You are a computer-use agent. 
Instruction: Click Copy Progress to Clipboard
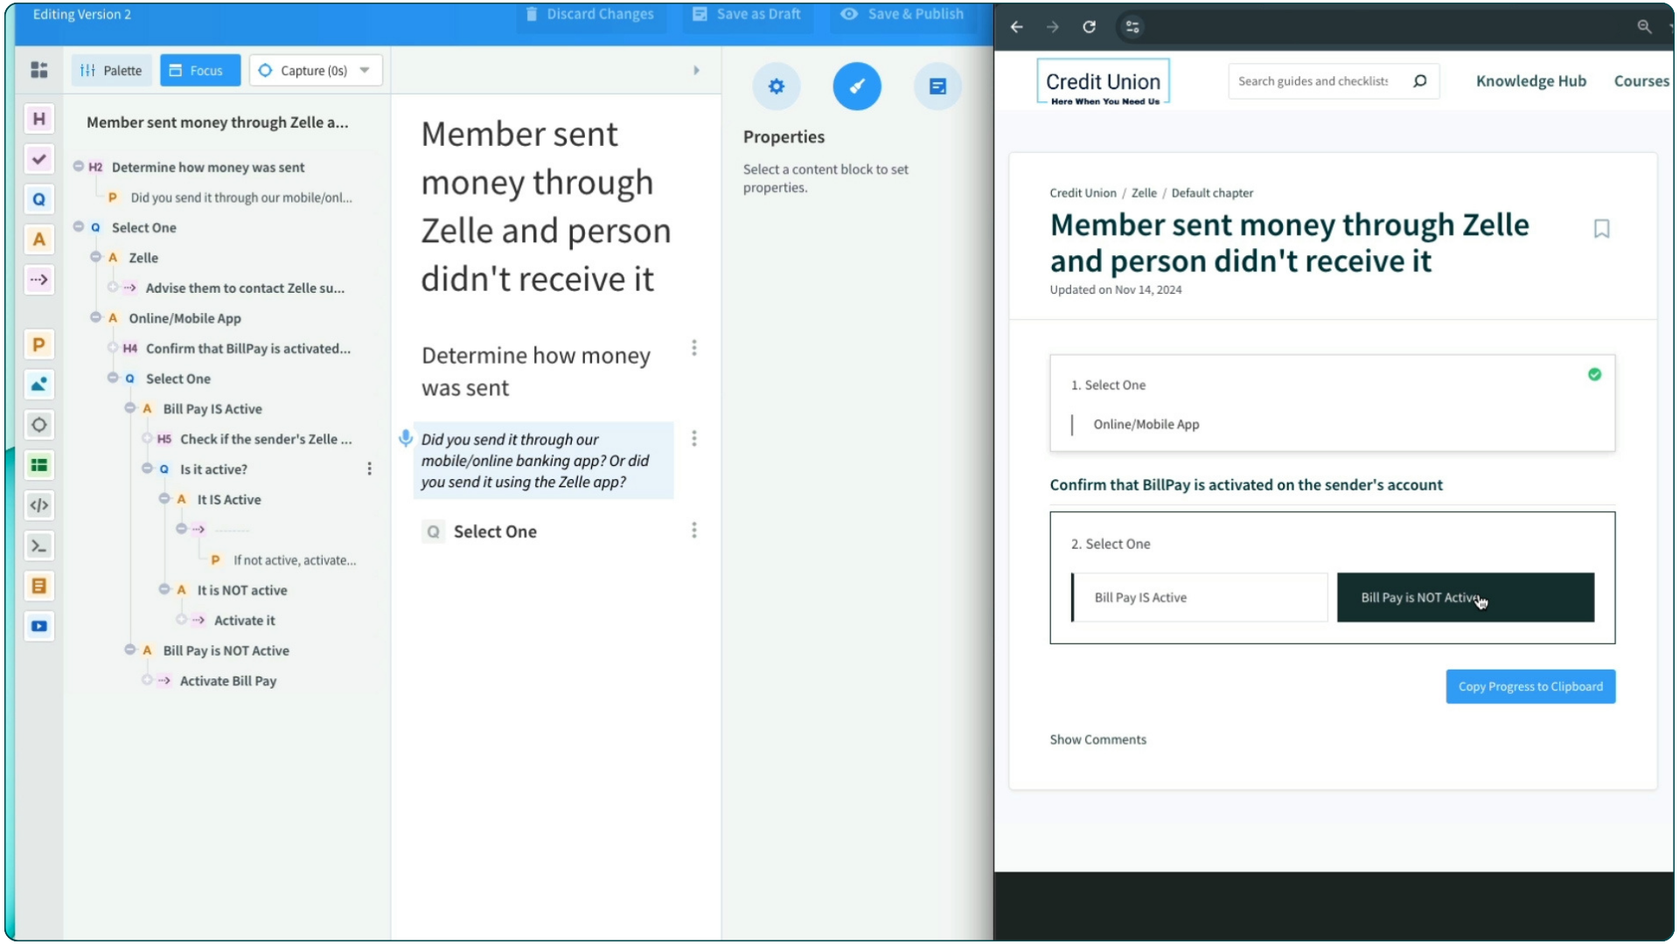[x=1530, y=686]
